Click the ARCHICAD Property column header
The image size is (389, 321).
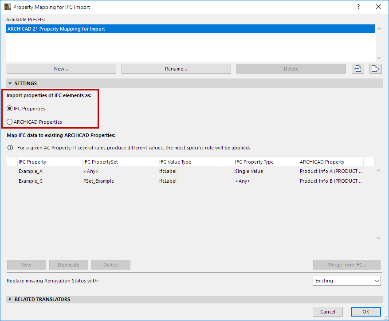[x=331, y=162]
